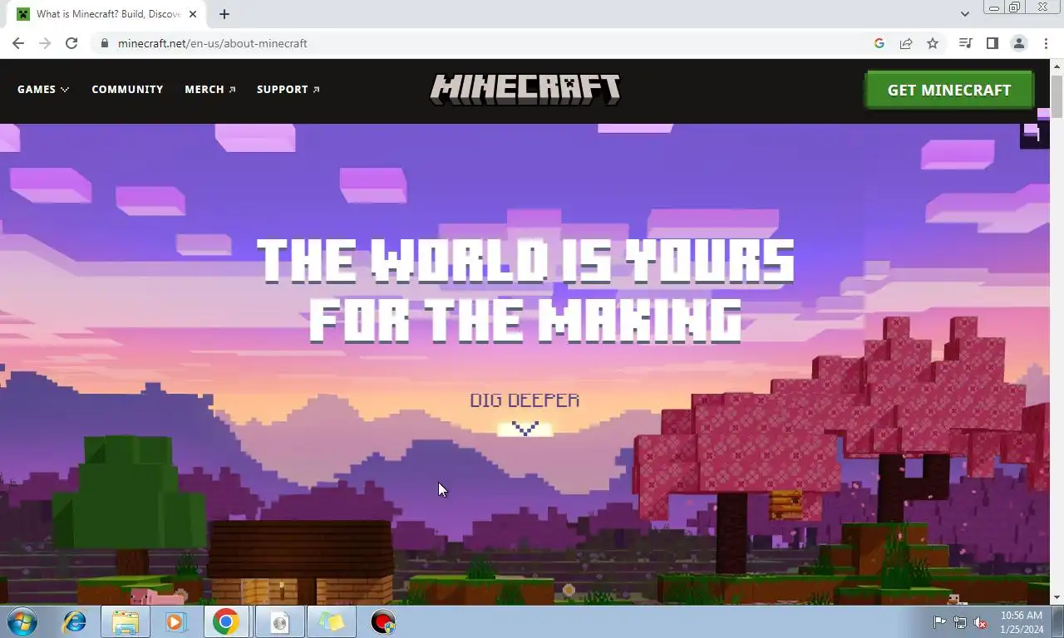Open the SUPPORT external link

click(x=288, y=89)
